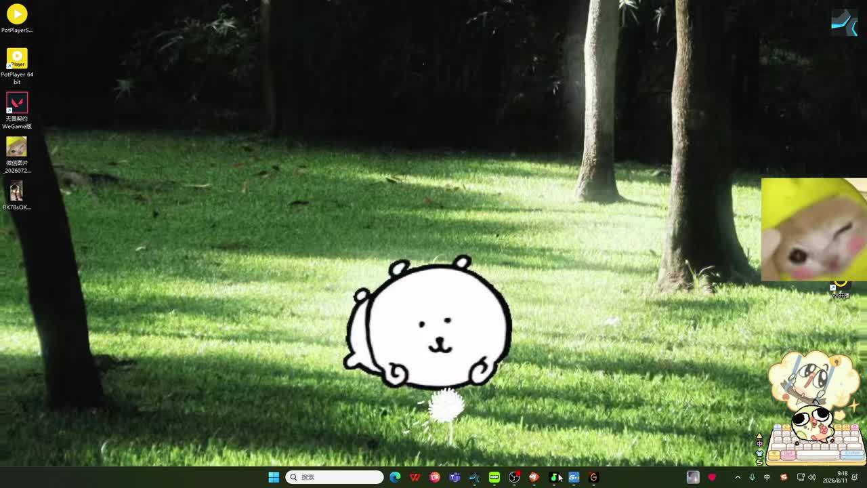Open the volume control speaker icon
The height and width of the screenshot is (488, 867).
[811, 477]
